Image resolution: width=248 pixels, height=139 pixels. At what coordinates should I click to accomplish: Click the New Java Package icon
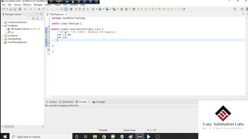122,9
